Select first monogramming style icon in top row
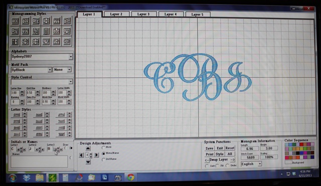 pyautogui.click(x=15, y=21)
